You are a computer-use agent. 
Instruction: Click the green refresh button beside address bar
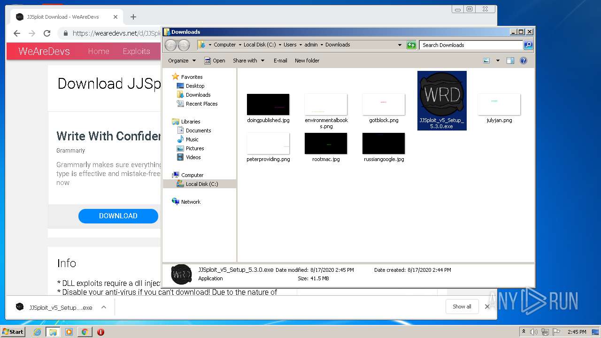coord(411,45)
